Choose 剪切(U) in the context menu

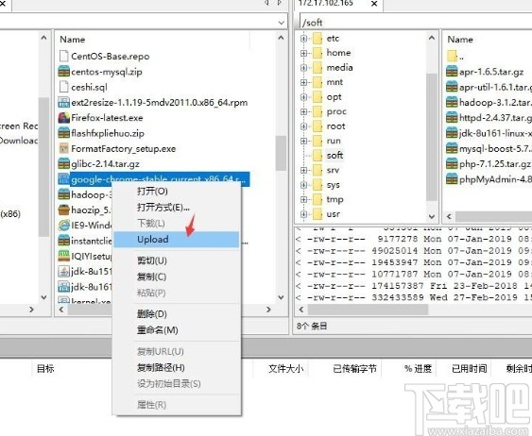177,260
